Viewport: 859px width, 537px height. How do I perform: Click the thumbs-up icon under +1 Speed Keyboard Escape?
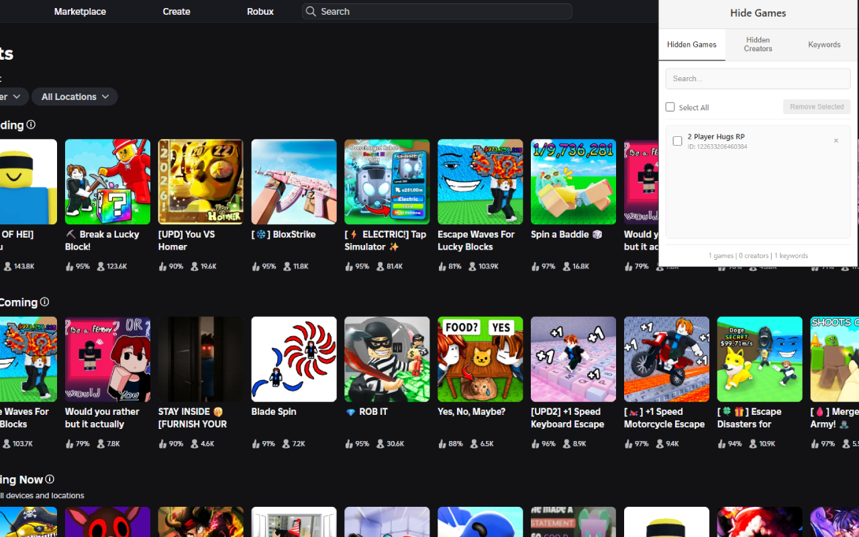(x=536, y=444)
